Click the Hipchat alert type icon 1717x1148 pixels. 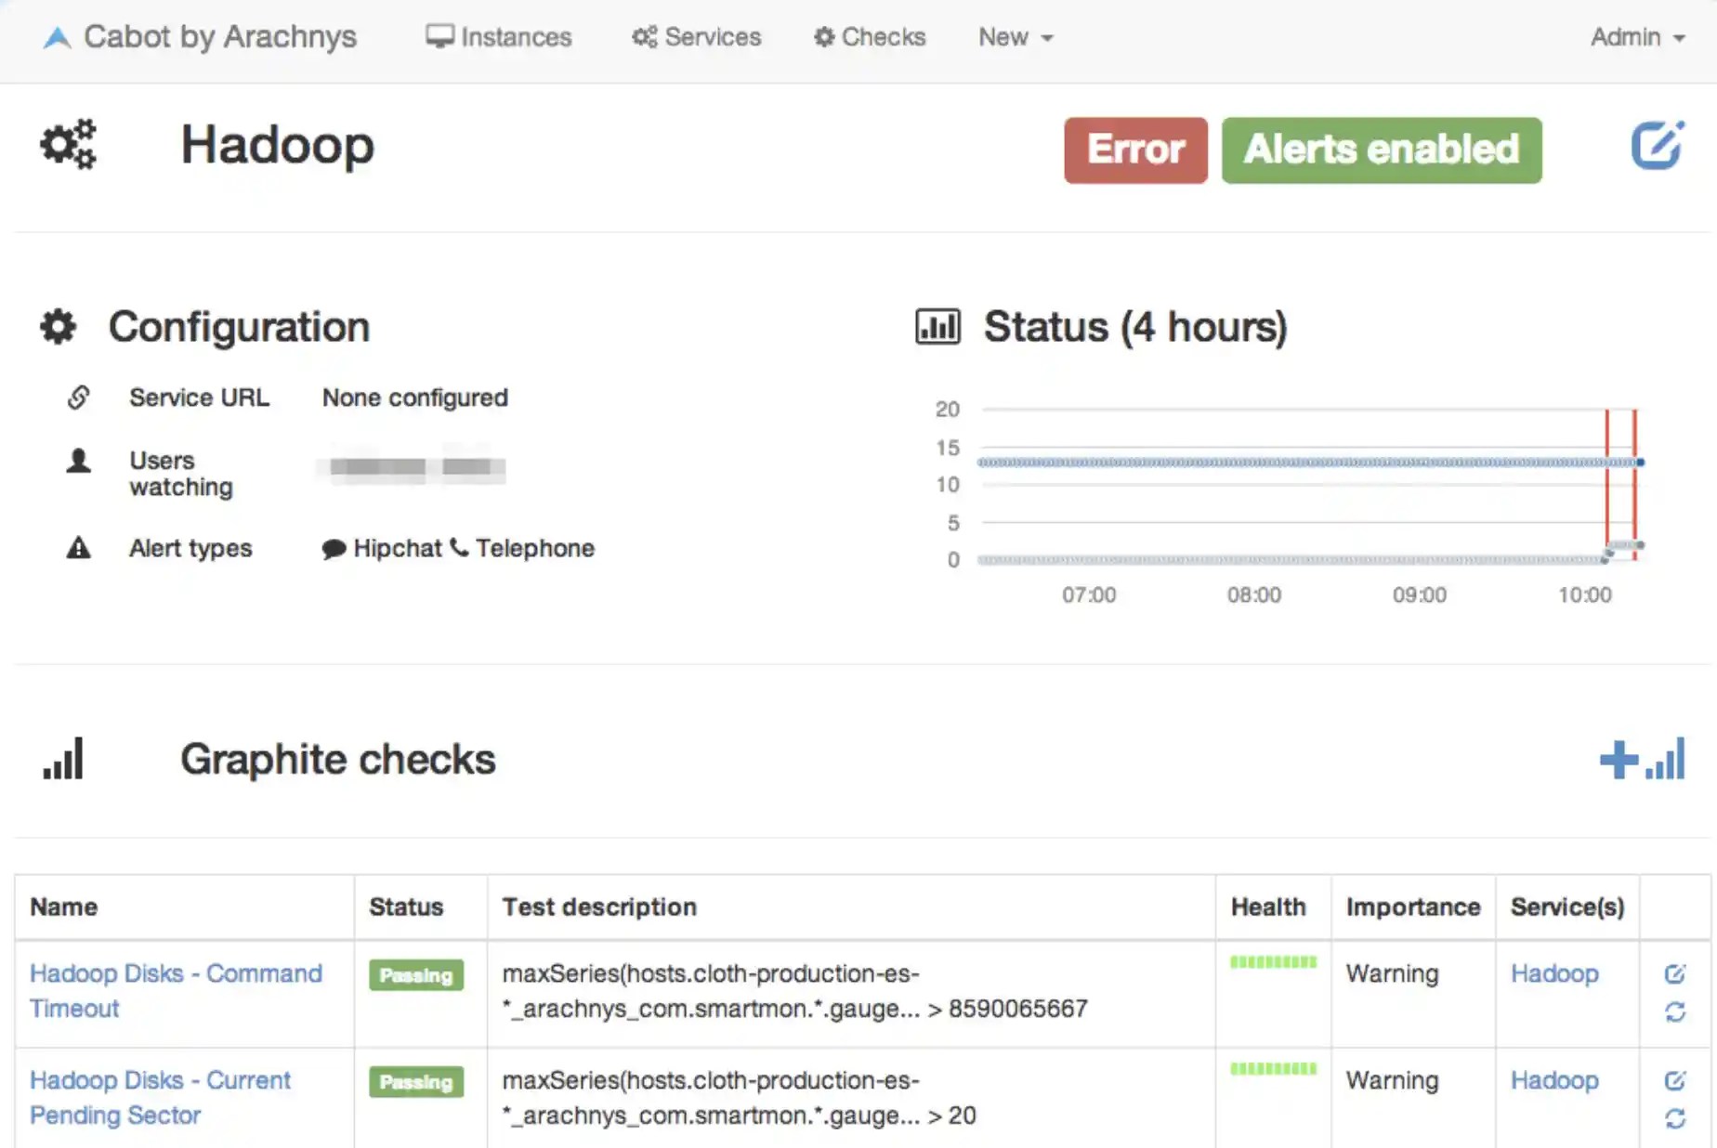tap(333, 548)
